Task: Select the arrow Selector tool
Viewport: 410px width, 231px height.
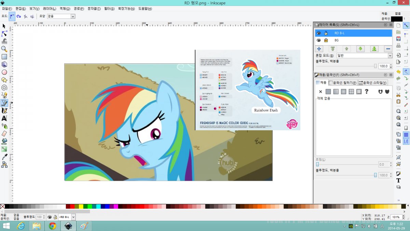Action: (x=4, y=26)
